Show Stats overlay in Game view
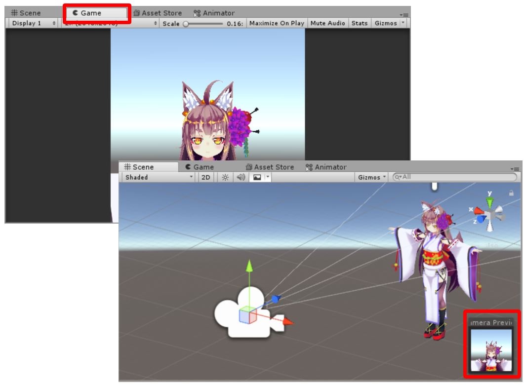 (x=359, y=23)
